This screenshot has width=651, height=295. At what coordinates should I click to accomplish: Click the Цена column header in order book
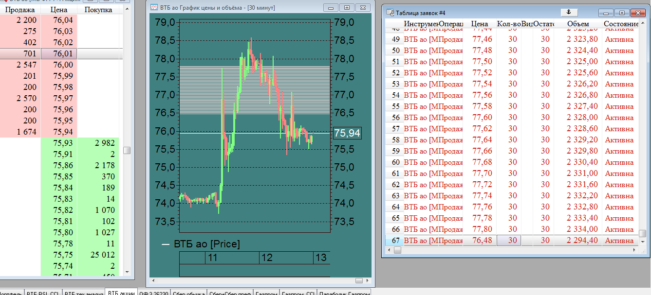click(59, 10)
